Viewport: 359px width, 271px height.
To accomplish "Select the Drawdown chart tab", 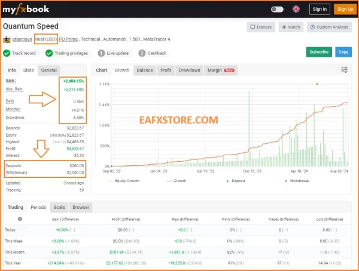I will (189, 70).
